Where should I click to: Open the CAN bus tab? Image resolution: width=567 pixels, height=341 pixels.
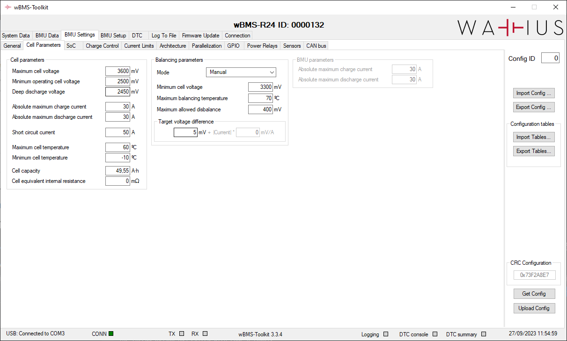pyautogui.click(x=316, y=46)
